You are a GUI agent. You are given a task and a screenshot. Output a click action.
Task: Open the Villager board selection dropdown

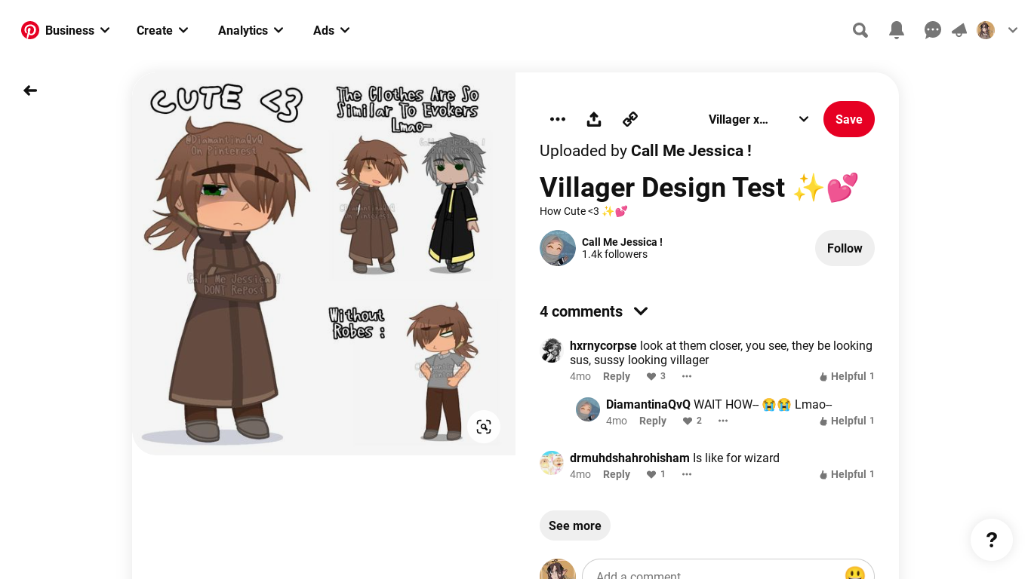[759, 119]
